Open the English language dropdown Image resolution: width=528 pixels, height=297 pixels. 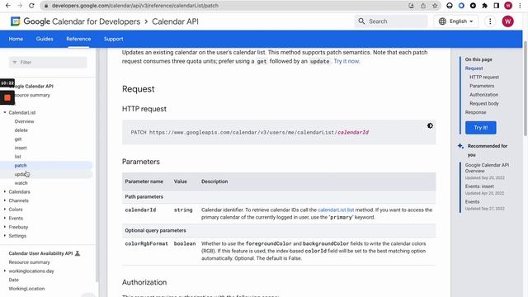456,21
